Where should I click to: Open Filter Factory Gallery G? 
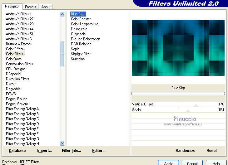click(22, 139)
